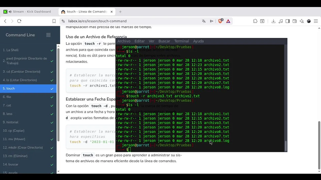Screen dimensions: 321x180
Task: Reload the labex.io page
Action: (19, 21)
